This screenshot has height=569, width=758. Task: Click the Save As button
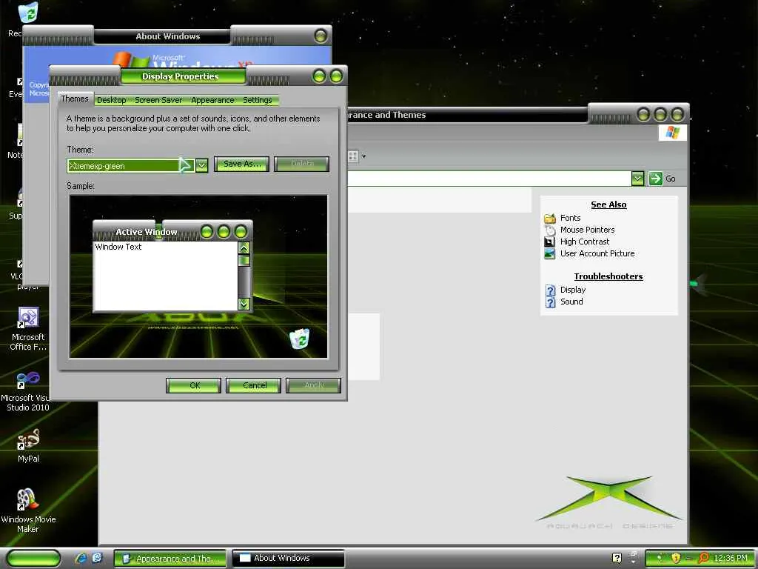coord(241,164)
